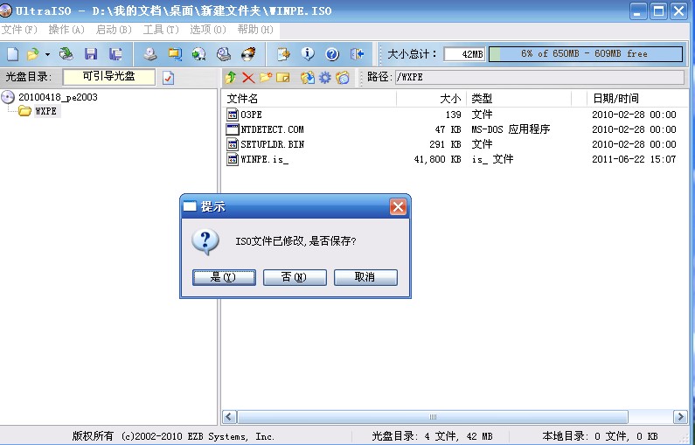
Task: Select the SETUPLDR.BIN file
Action: 272,144
